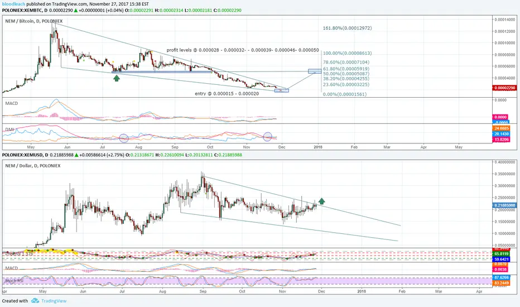Click the profit levels annotation text

[243, 50]
